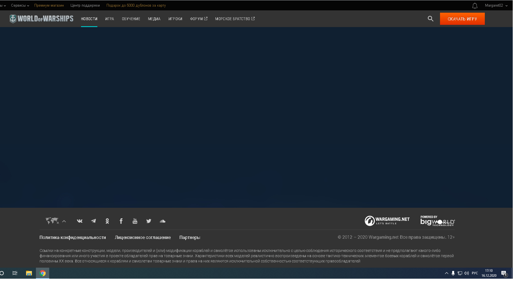
Task: Open the НОВОСТИ tab
Action: click(x=89, y=19)
